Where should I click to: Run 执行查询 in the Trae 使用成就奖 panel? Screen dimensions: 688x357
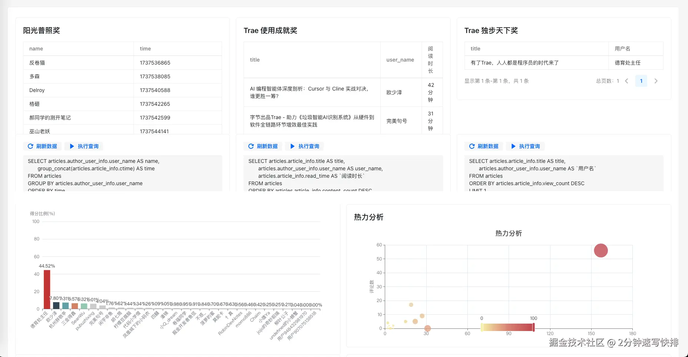pyautogui.click(x=305, y=146)
